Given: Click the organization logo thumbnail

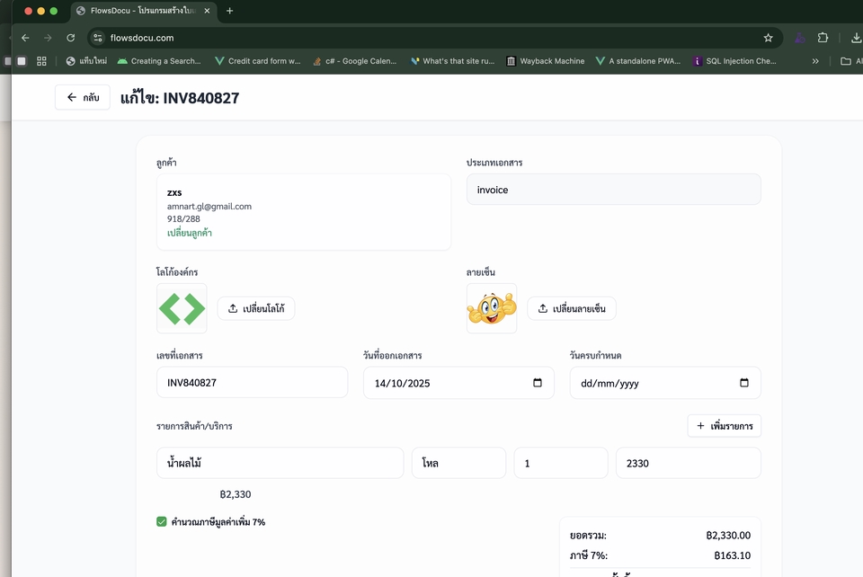Looking at the screenshot, I should (x=182, y=308).
